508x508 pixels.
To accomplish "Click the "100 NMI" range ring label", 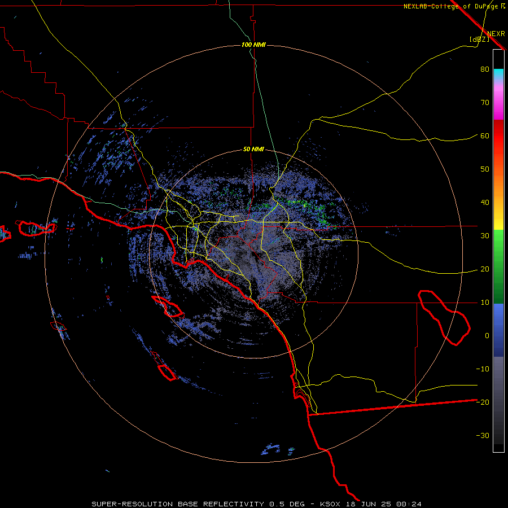I will [253, 45].
